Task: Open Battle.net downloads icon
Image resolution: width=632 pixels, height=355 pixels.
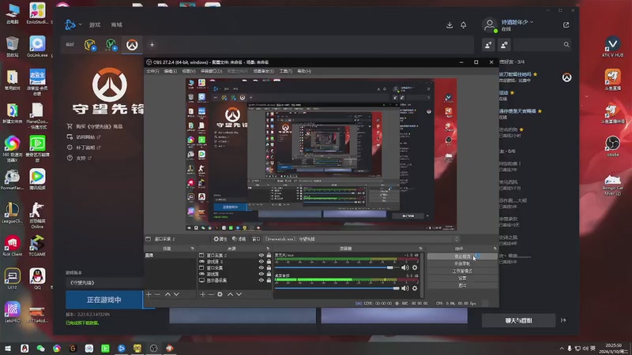Action: tap(450, 25)
